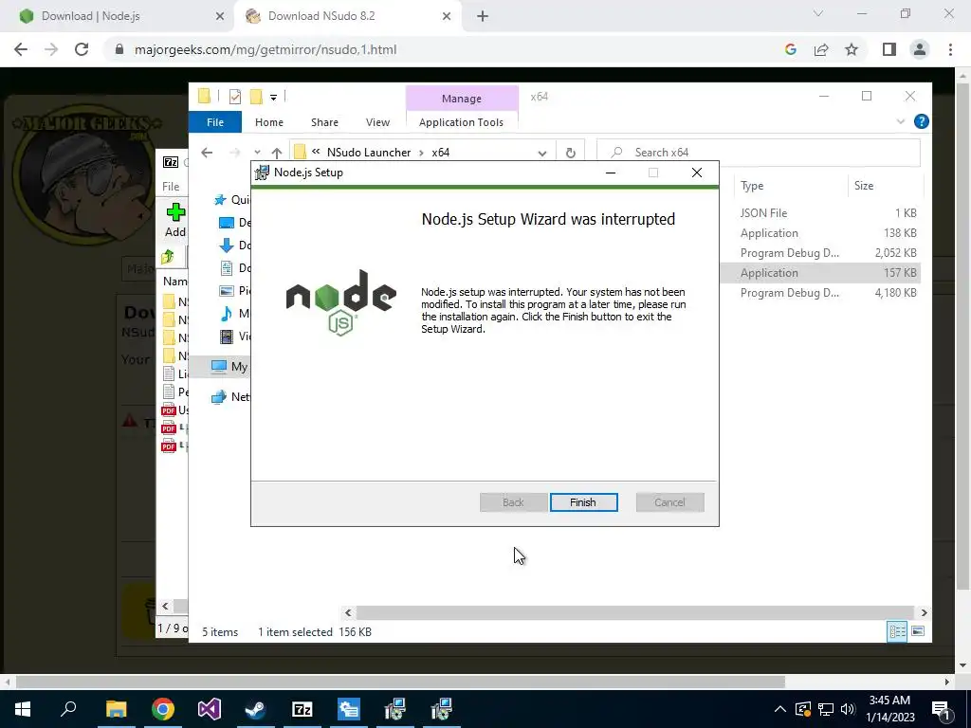Show hidden system tray icons

coord(780,709)
